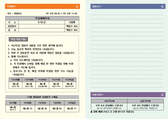This screenshot has height=119, width=168.
Task: Click the first dotted line in 말씀노트
Action: coord(127,14)
